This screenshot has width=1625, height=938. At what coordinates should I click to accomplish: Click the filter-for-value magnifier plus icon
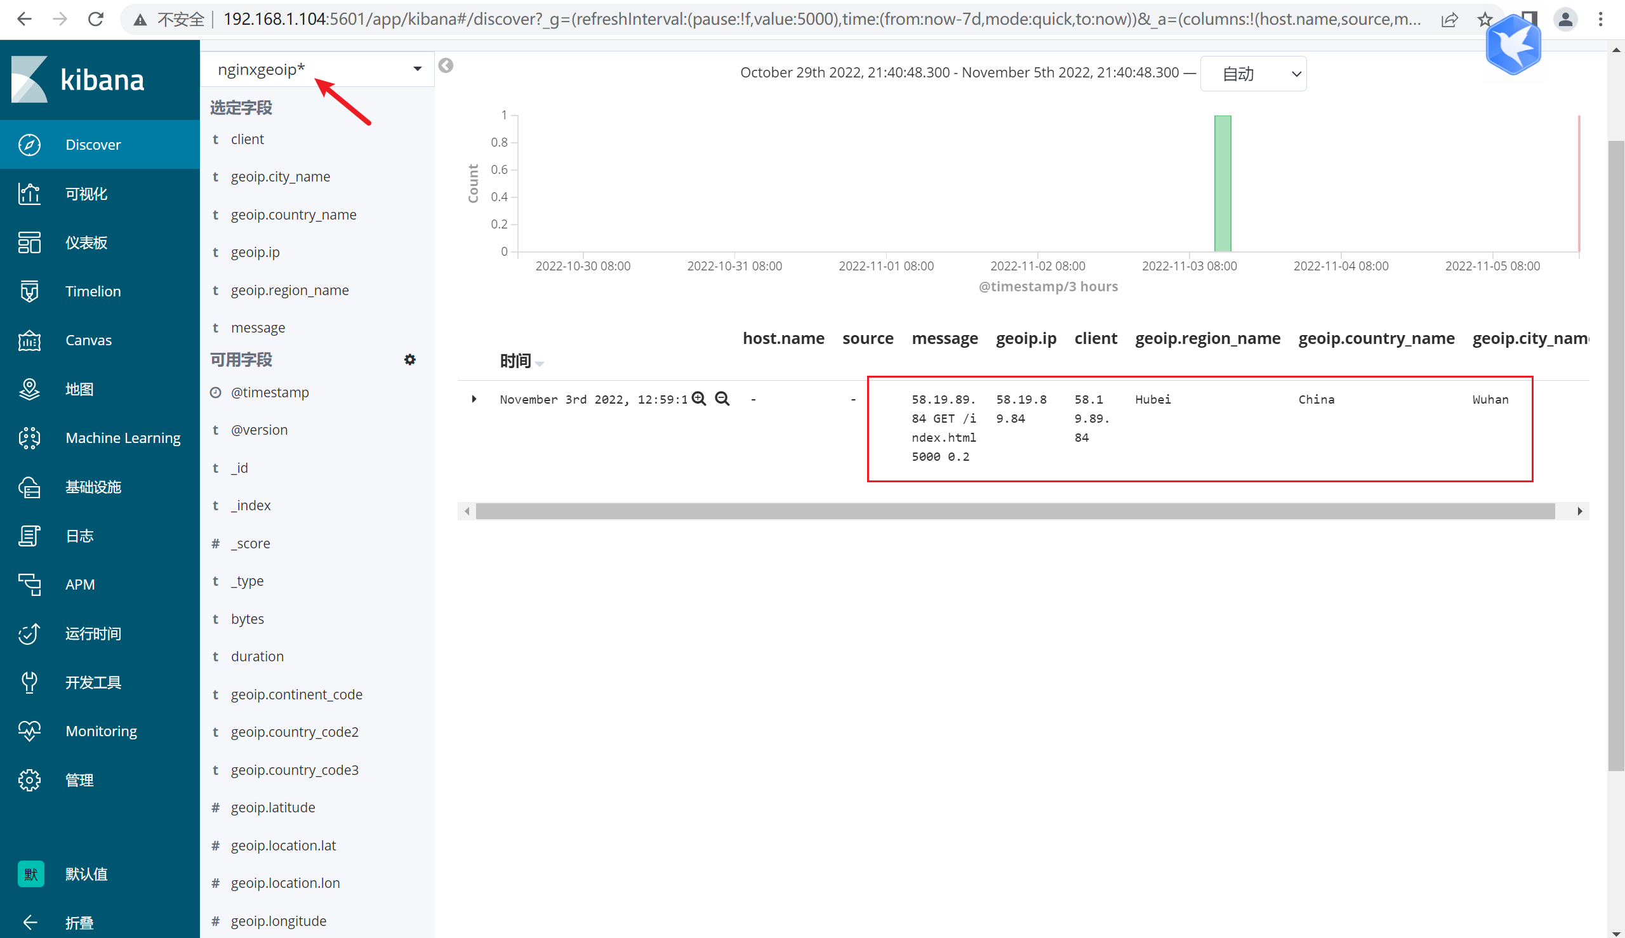pyautogui.click(x=699, y=399)
